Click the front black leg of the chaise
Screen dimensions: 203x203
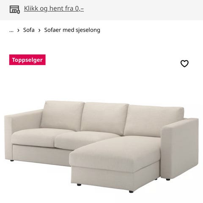click(x=131, y=192)
